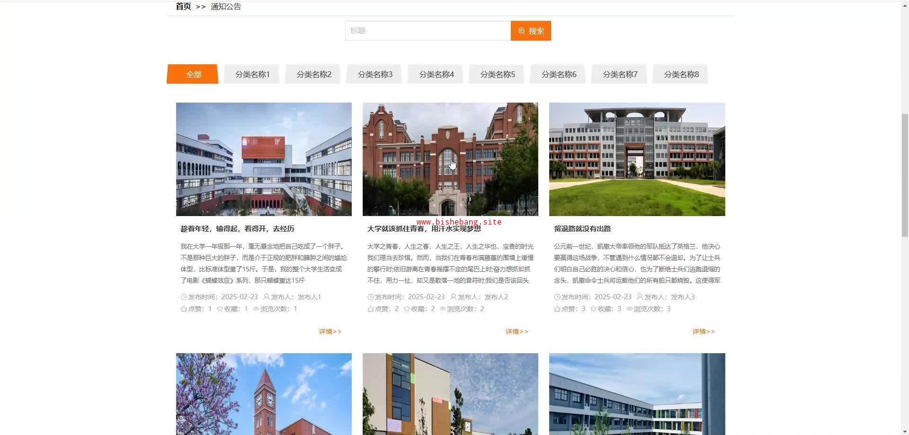This screenshot has height=435, width=909.
Task: Open the white school courtyard thumbnail
Action: pos(264,159)
